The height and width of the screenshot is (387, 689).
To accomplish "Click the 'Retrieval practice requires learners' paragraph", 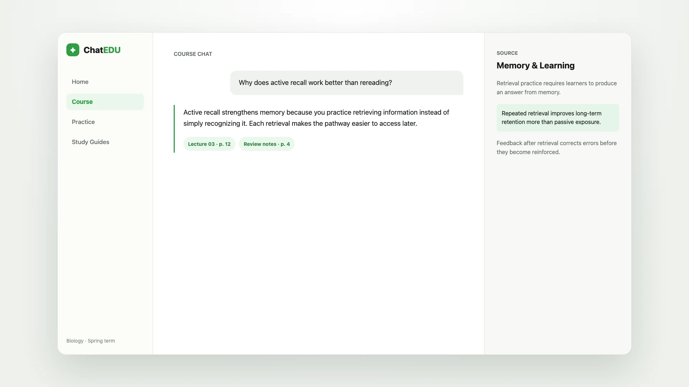I will (557, 88).
